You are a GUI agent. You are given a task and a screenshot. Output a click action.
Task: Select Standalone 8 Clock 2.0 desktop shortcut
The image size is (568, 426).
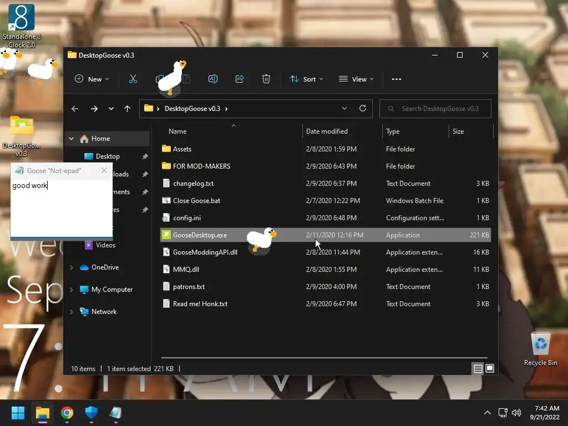point(22,26)
